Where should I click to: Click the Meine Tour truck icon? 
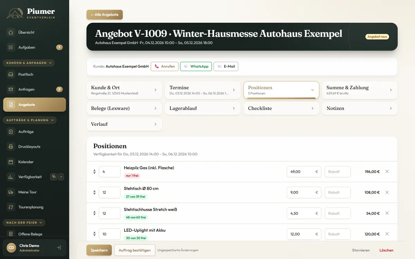[11, 192]
